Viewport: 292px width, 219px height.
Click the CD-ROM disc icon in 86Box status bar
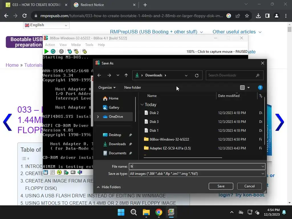click(59, 172)
